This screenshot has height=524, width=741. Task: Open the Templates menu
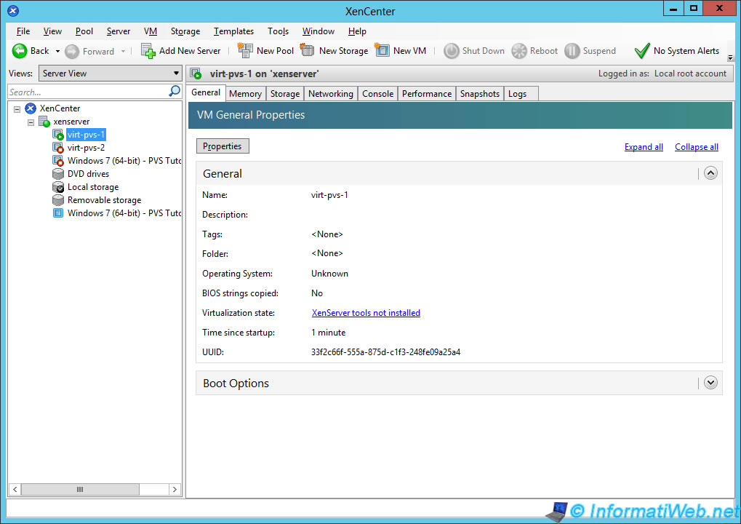[233, 31]
